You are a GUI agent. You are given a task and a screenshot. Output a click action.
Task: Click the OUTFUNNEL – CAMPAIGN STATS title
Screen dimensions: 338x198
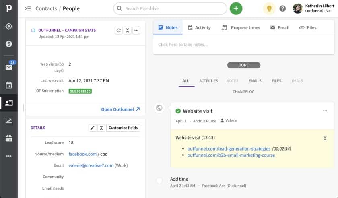point(67,31)
